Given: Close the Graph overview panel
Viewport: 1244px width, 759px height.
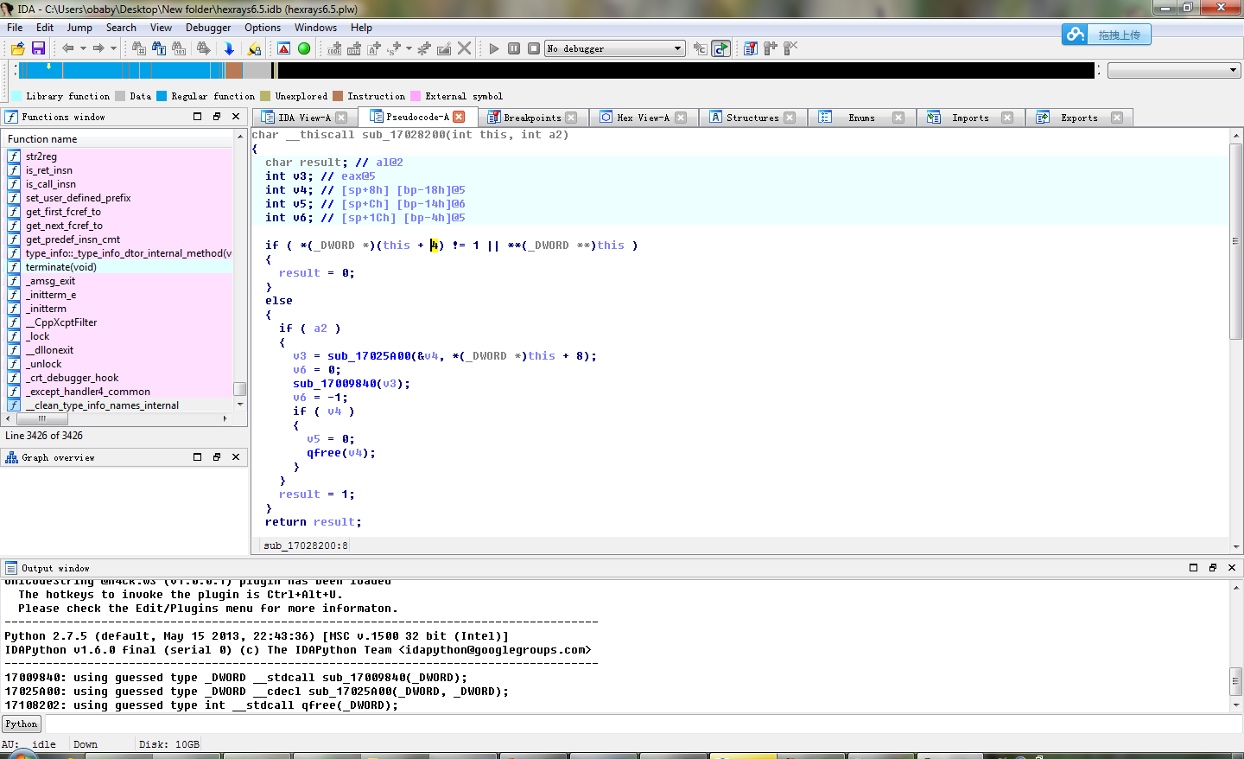Looking at the screenshot, I should click(236, 456).
